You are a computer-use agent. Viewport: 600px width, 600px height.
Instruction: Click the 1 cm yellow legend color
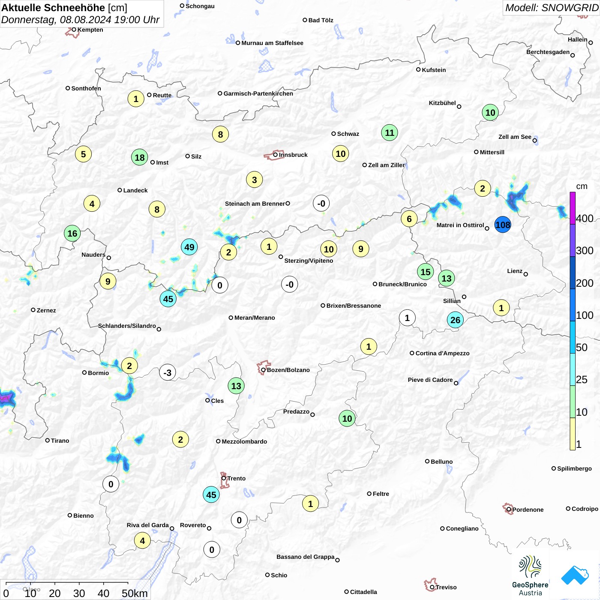pos(573,434)
